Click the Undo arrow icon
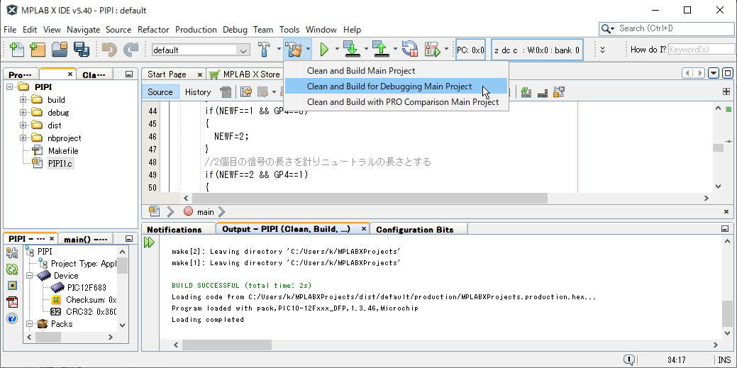This screenshot has height=368, width=737. [x=109, y=50]
